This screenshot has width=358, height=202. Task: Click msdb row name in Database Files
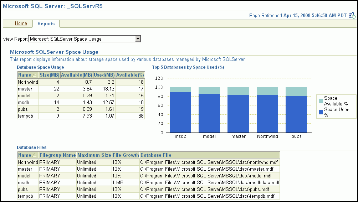point(24,183)
